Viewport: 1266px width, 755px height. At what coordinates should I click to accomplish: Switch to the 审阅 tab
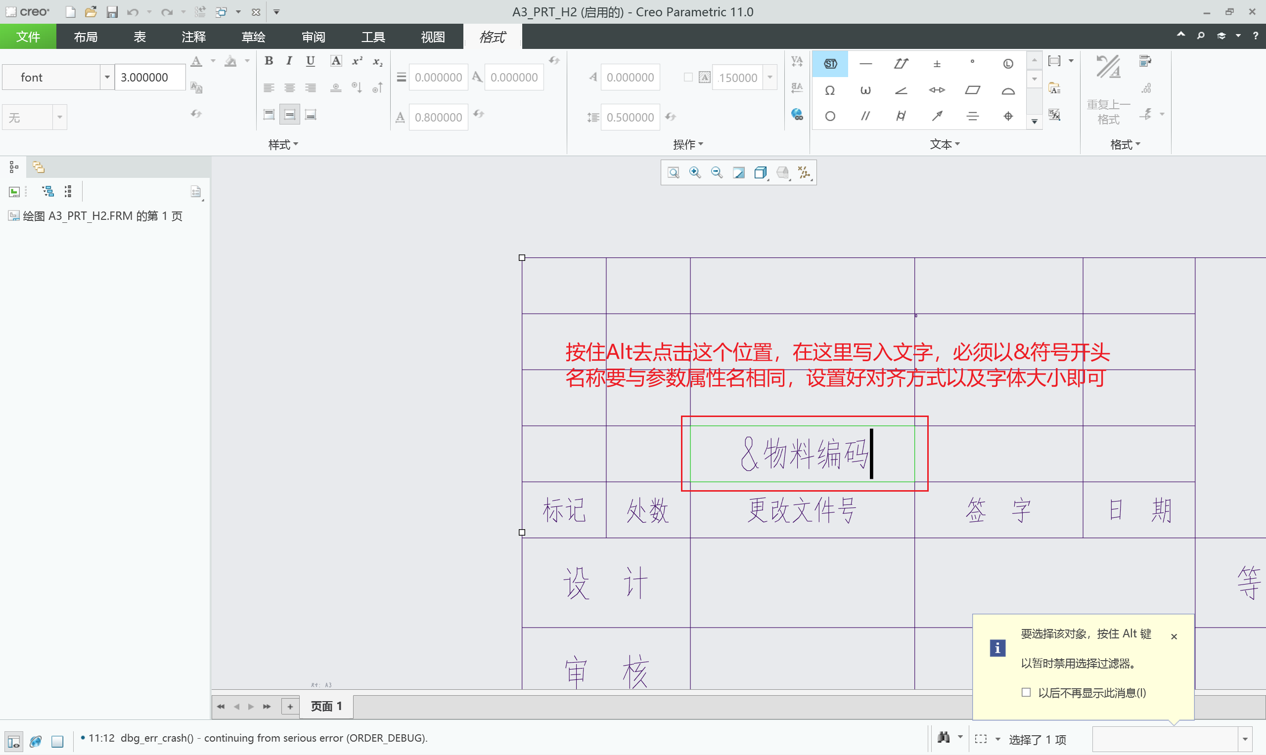coord(313,37)
